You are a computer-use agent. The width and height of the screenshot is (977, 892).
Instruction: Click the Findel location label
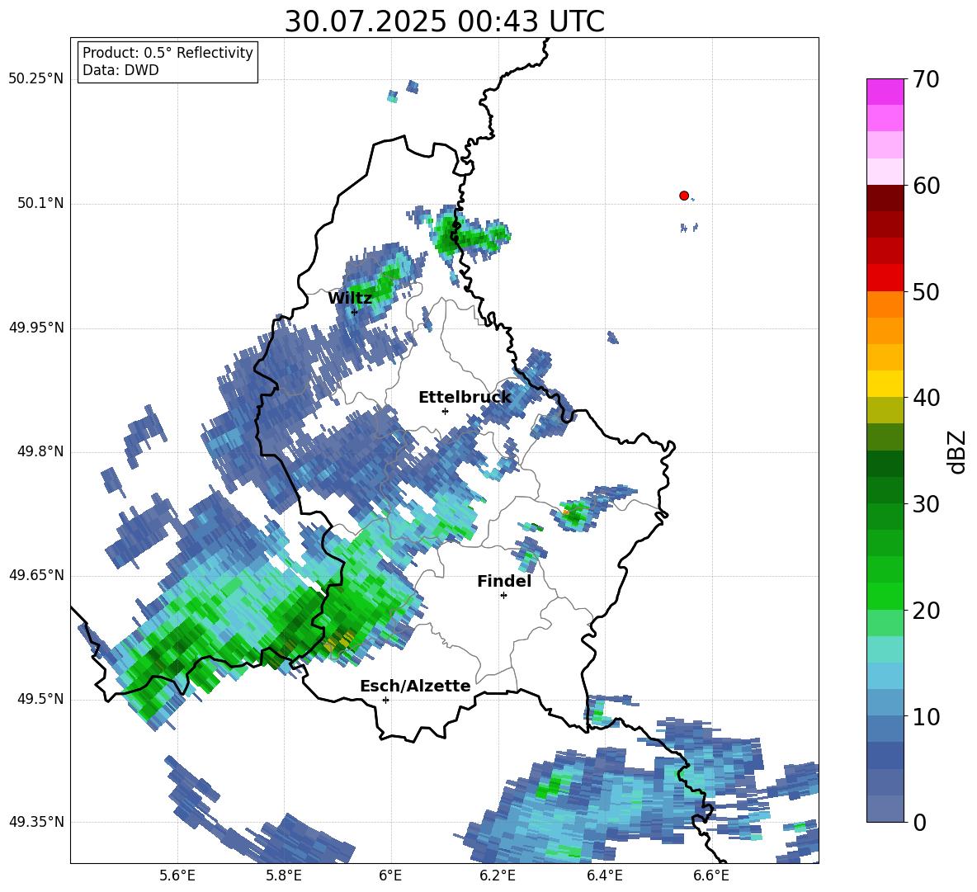[x=504, y=581]
